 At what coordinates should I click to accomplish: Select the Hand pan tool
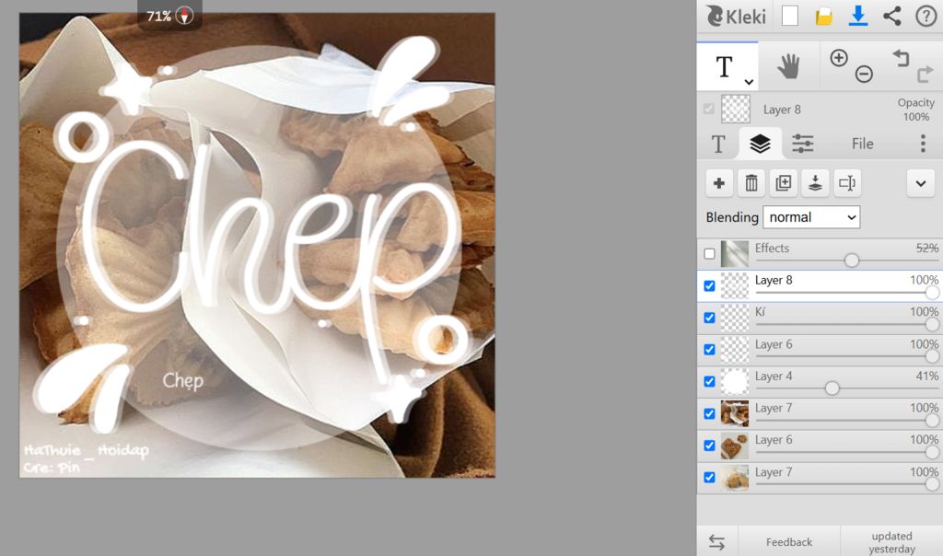[788, 66]
